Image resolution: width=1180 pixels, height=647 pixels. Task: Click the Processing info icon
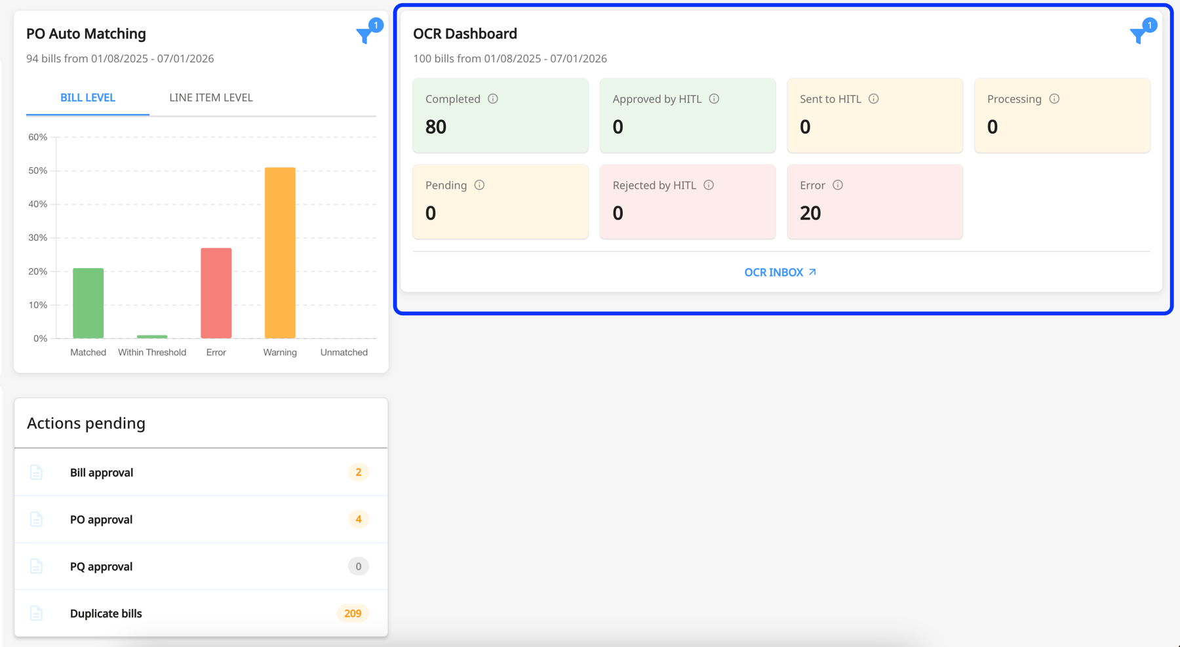pyautogui.click(x=1054, y=99)
